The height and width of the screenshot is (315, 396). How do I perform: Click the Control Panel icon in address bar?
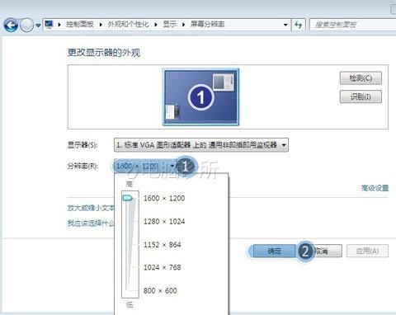[49, 25]
